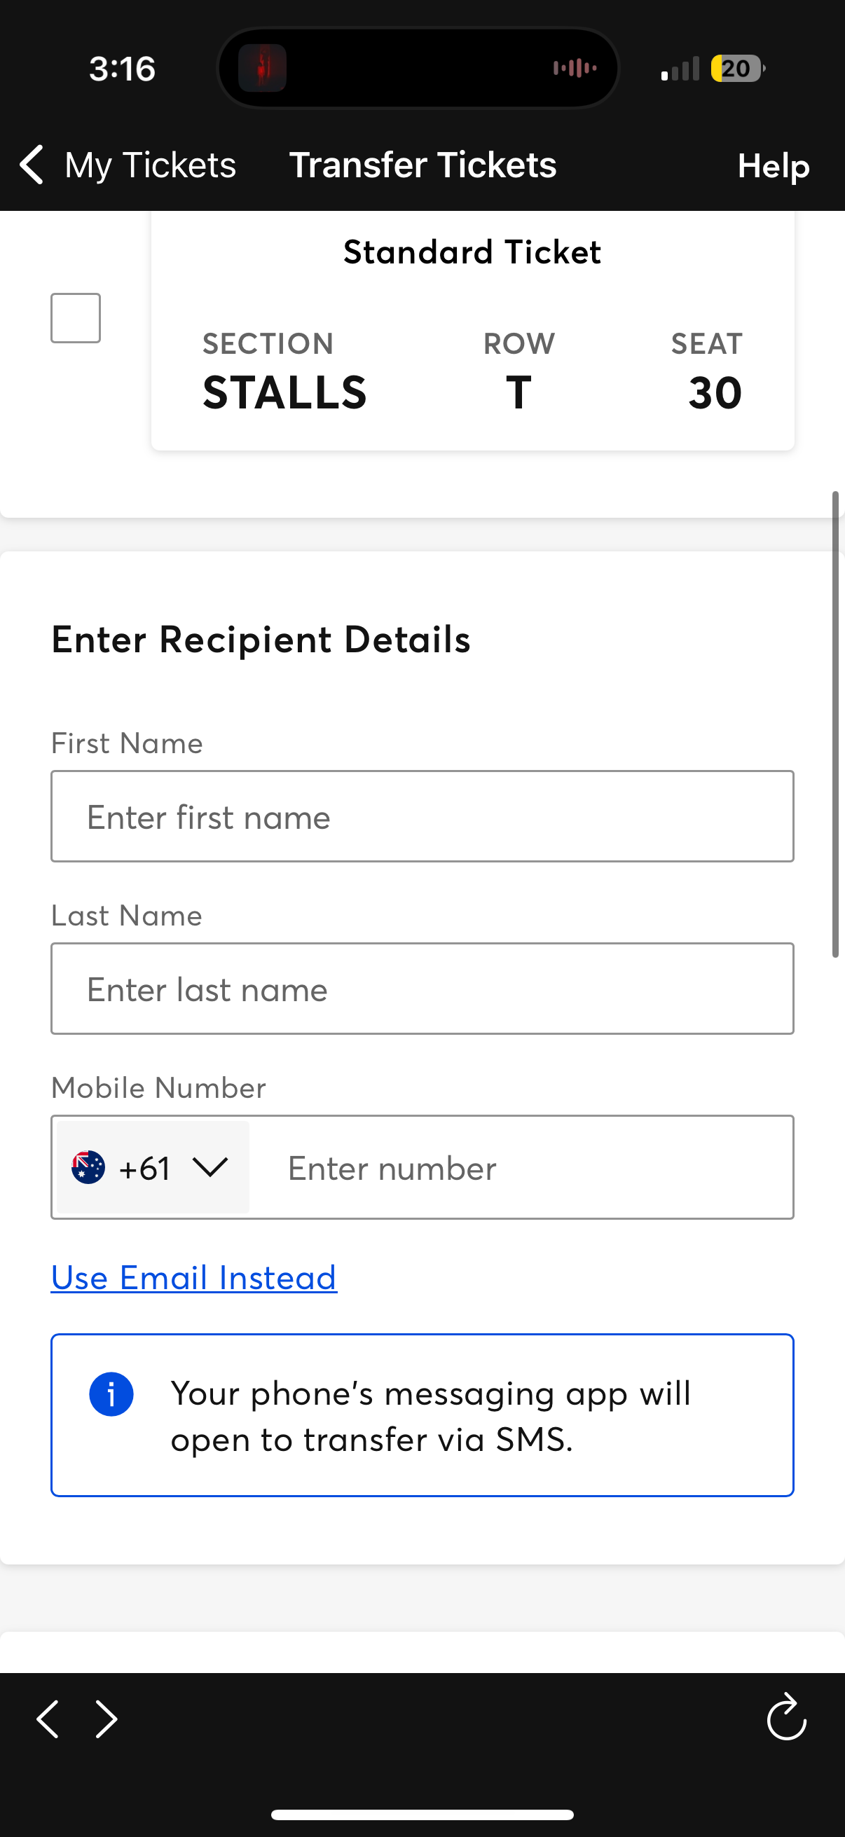845x1837 pixels.
Task: Tap the page reload icon
Action: pyautogui.click(x=786, y=1718)
